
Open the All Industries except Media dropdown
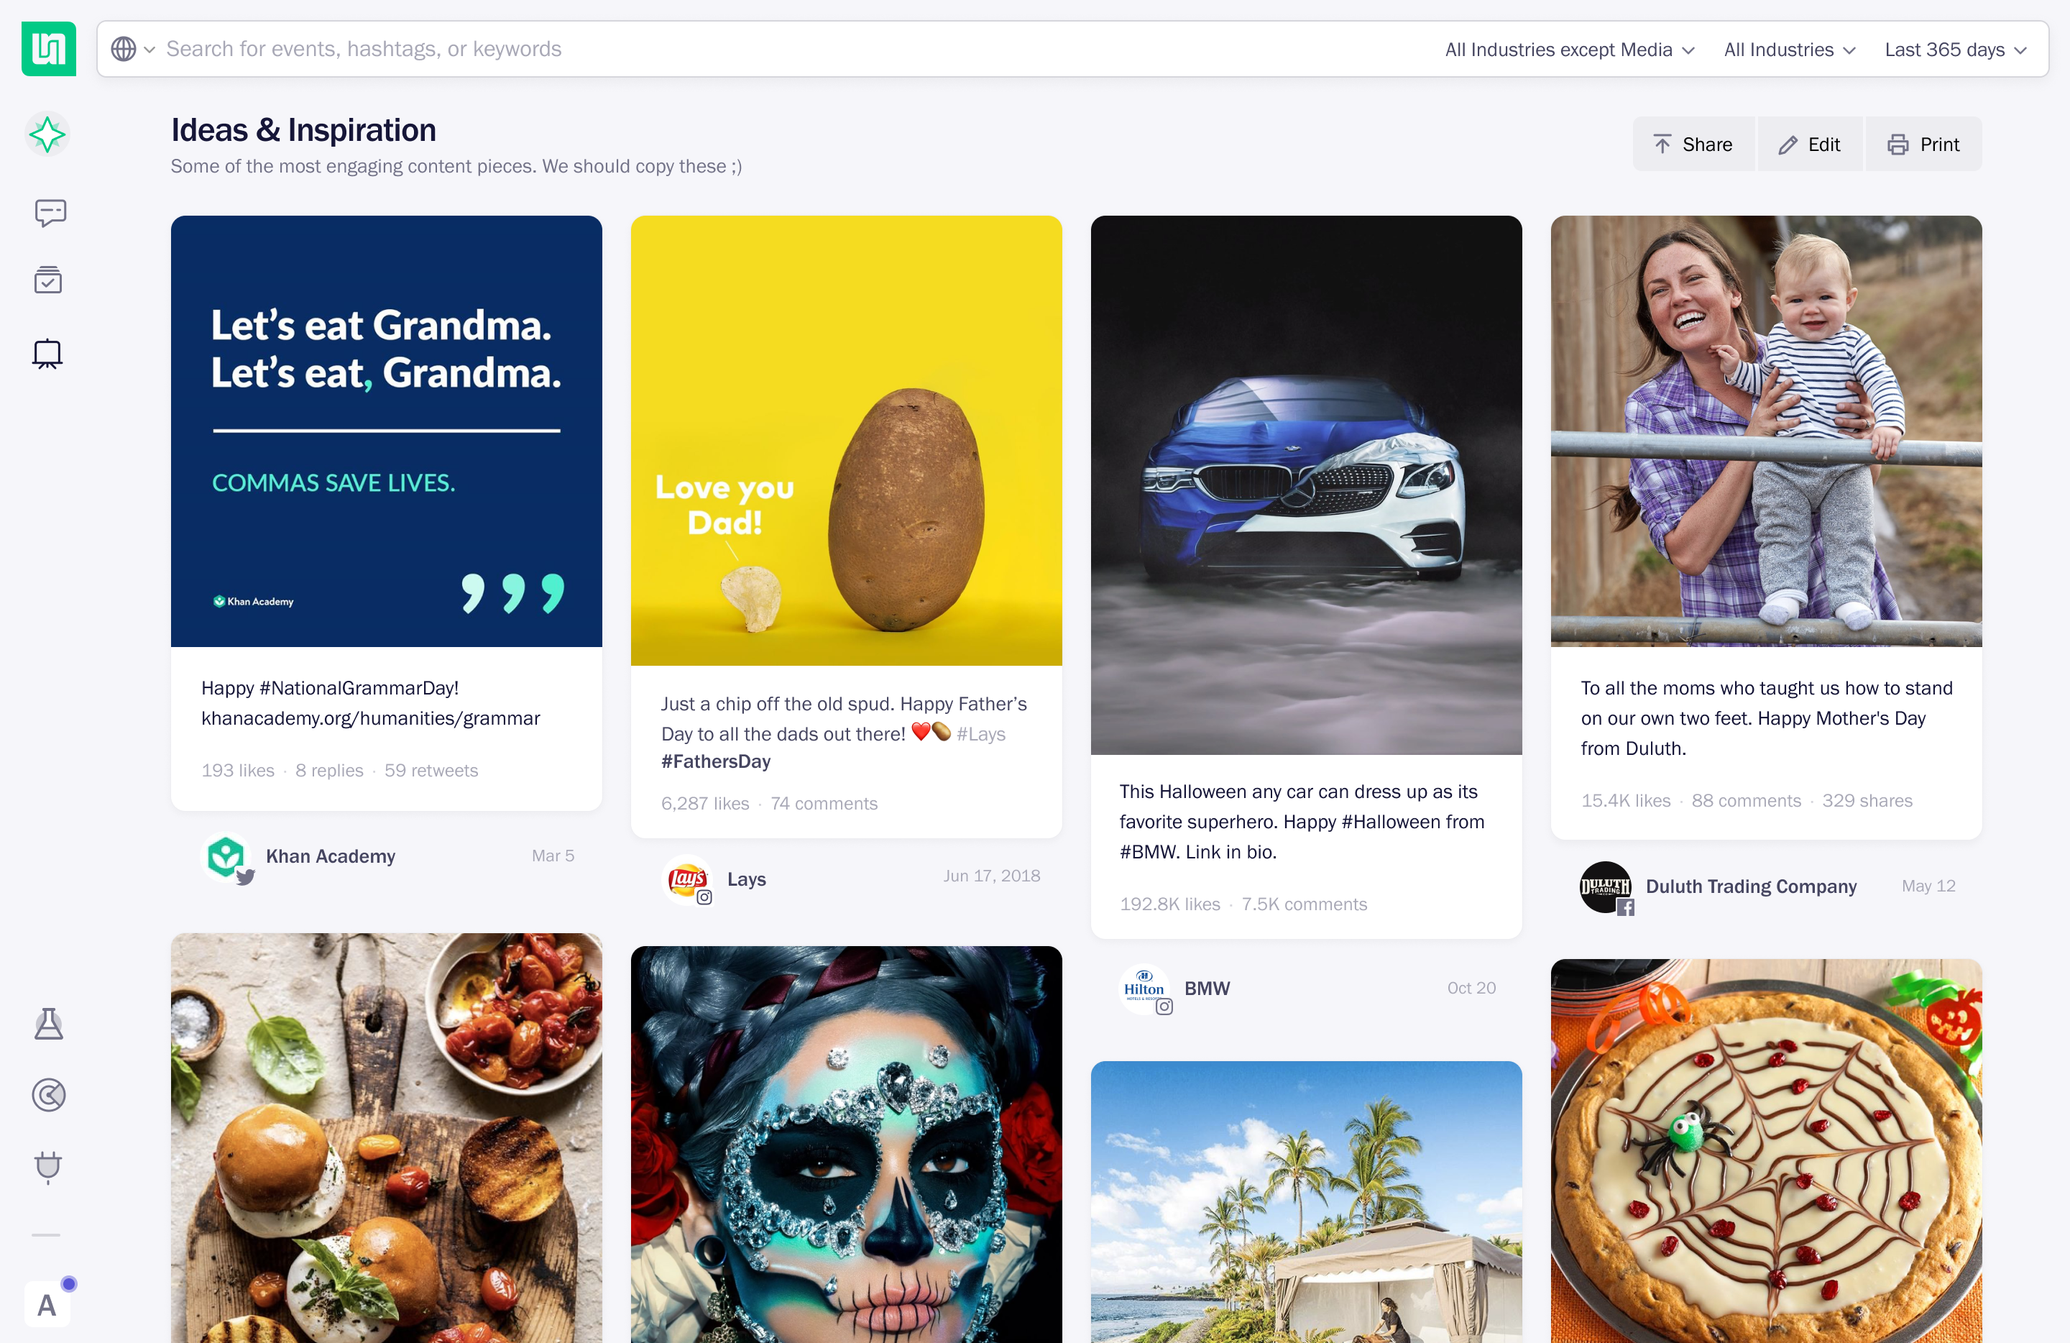[x=1569, y=50]
